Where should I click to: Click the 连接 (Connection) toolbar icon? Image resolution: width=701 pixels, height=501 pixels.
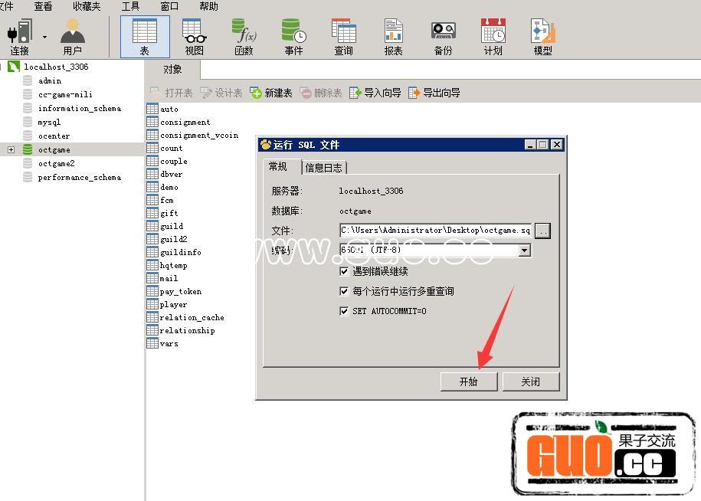(20, 36)
